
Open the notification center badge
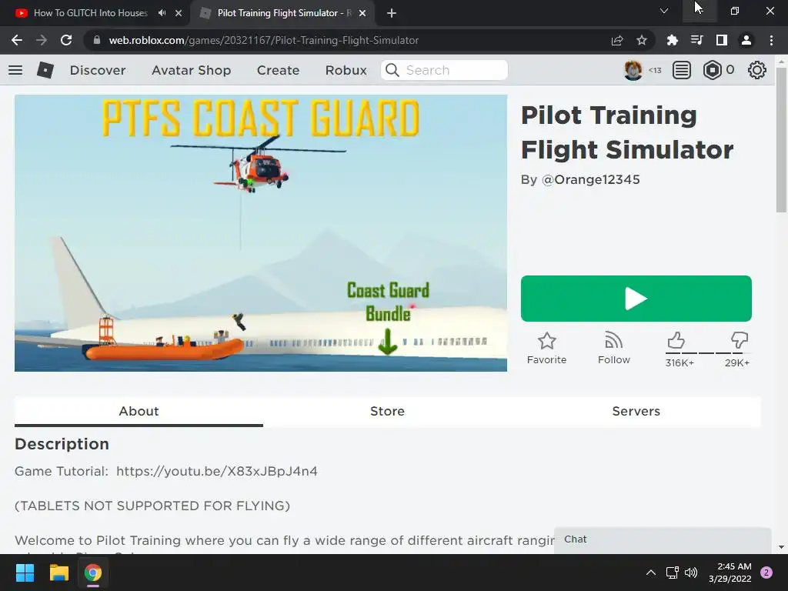(766, 573)
